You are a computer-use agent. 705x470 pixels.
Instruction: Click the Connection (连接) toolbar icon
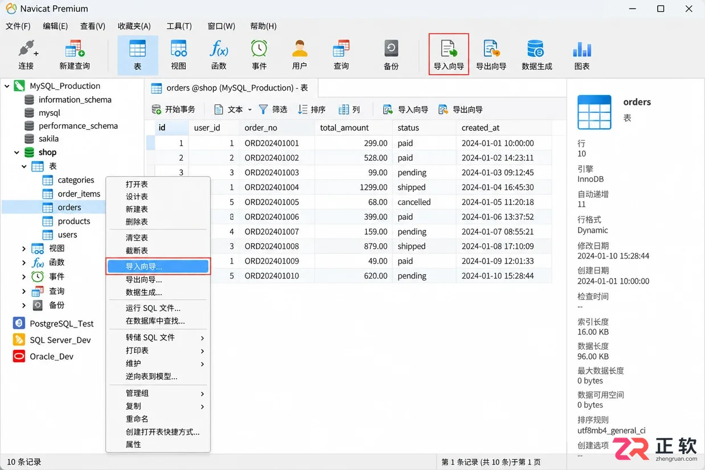(26, 55)
